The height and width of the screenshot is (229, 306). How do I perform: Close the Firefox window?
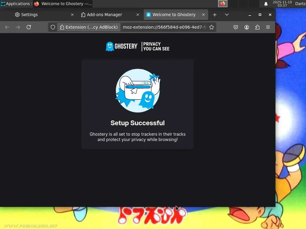click(270, 15)
